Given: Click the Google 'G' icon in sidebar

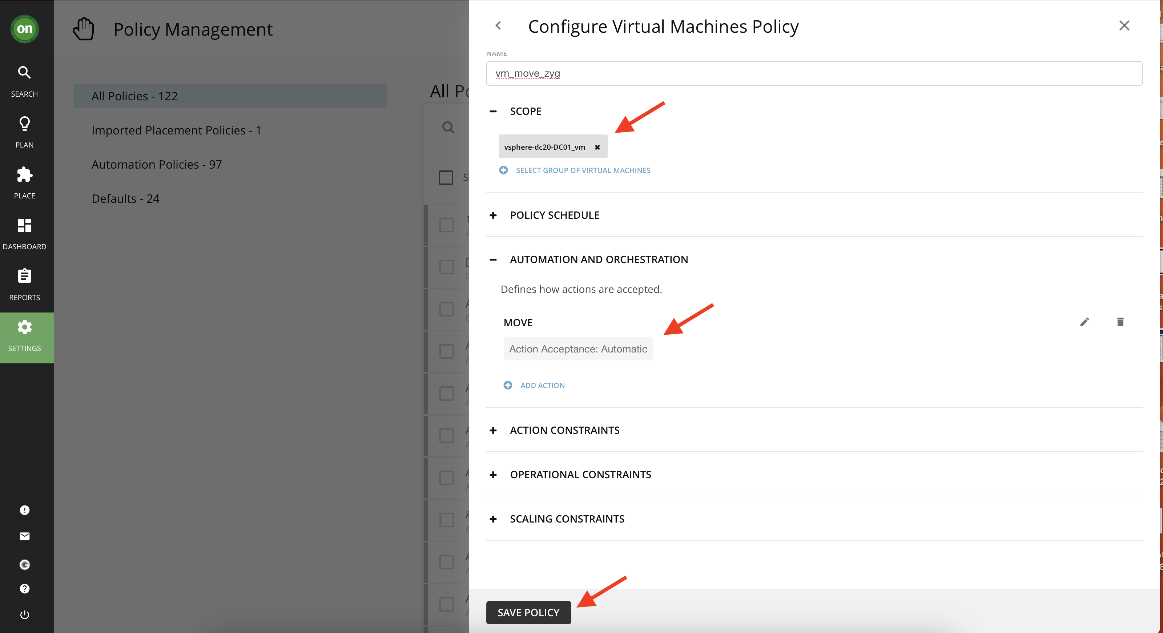Looking at the screenshot, I should coord(24,564).
